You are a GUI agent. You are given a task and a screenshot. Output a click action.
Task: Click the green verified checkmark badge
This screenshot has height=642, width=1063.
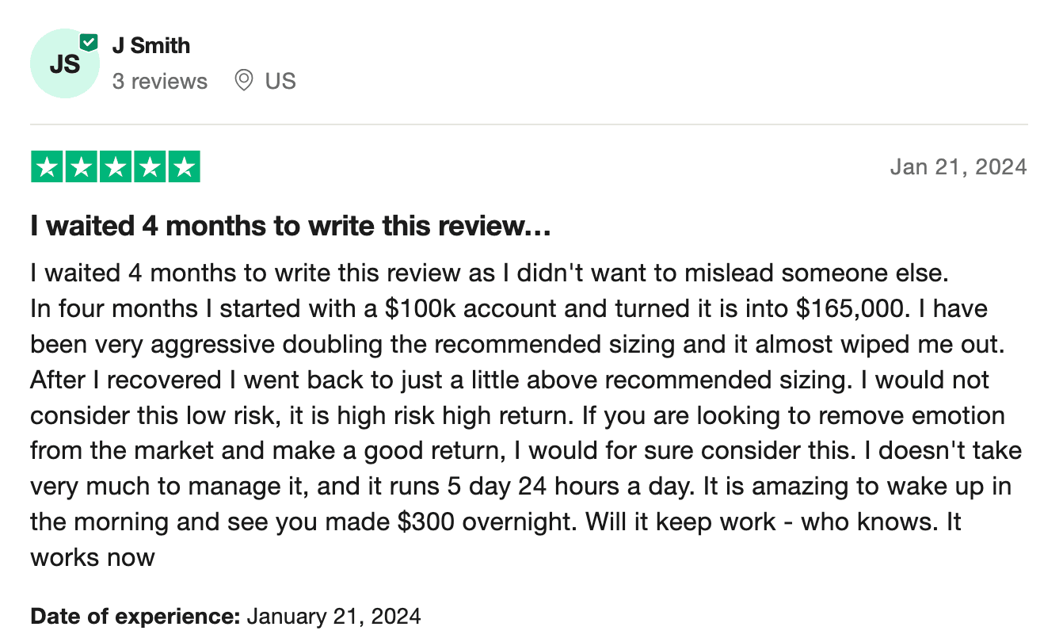click(89, 43)
